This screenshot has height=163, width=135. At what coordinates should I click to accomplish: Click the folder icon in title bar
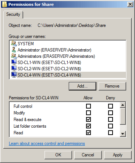[4, 4]
